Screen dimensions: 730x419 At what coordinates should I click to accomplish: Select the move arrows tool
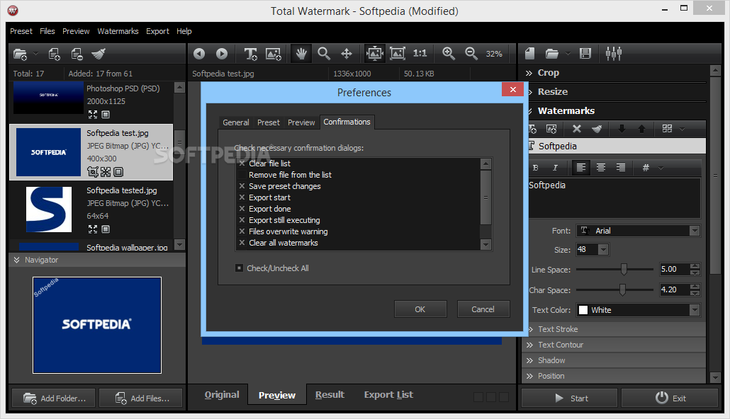click(347, 54)
